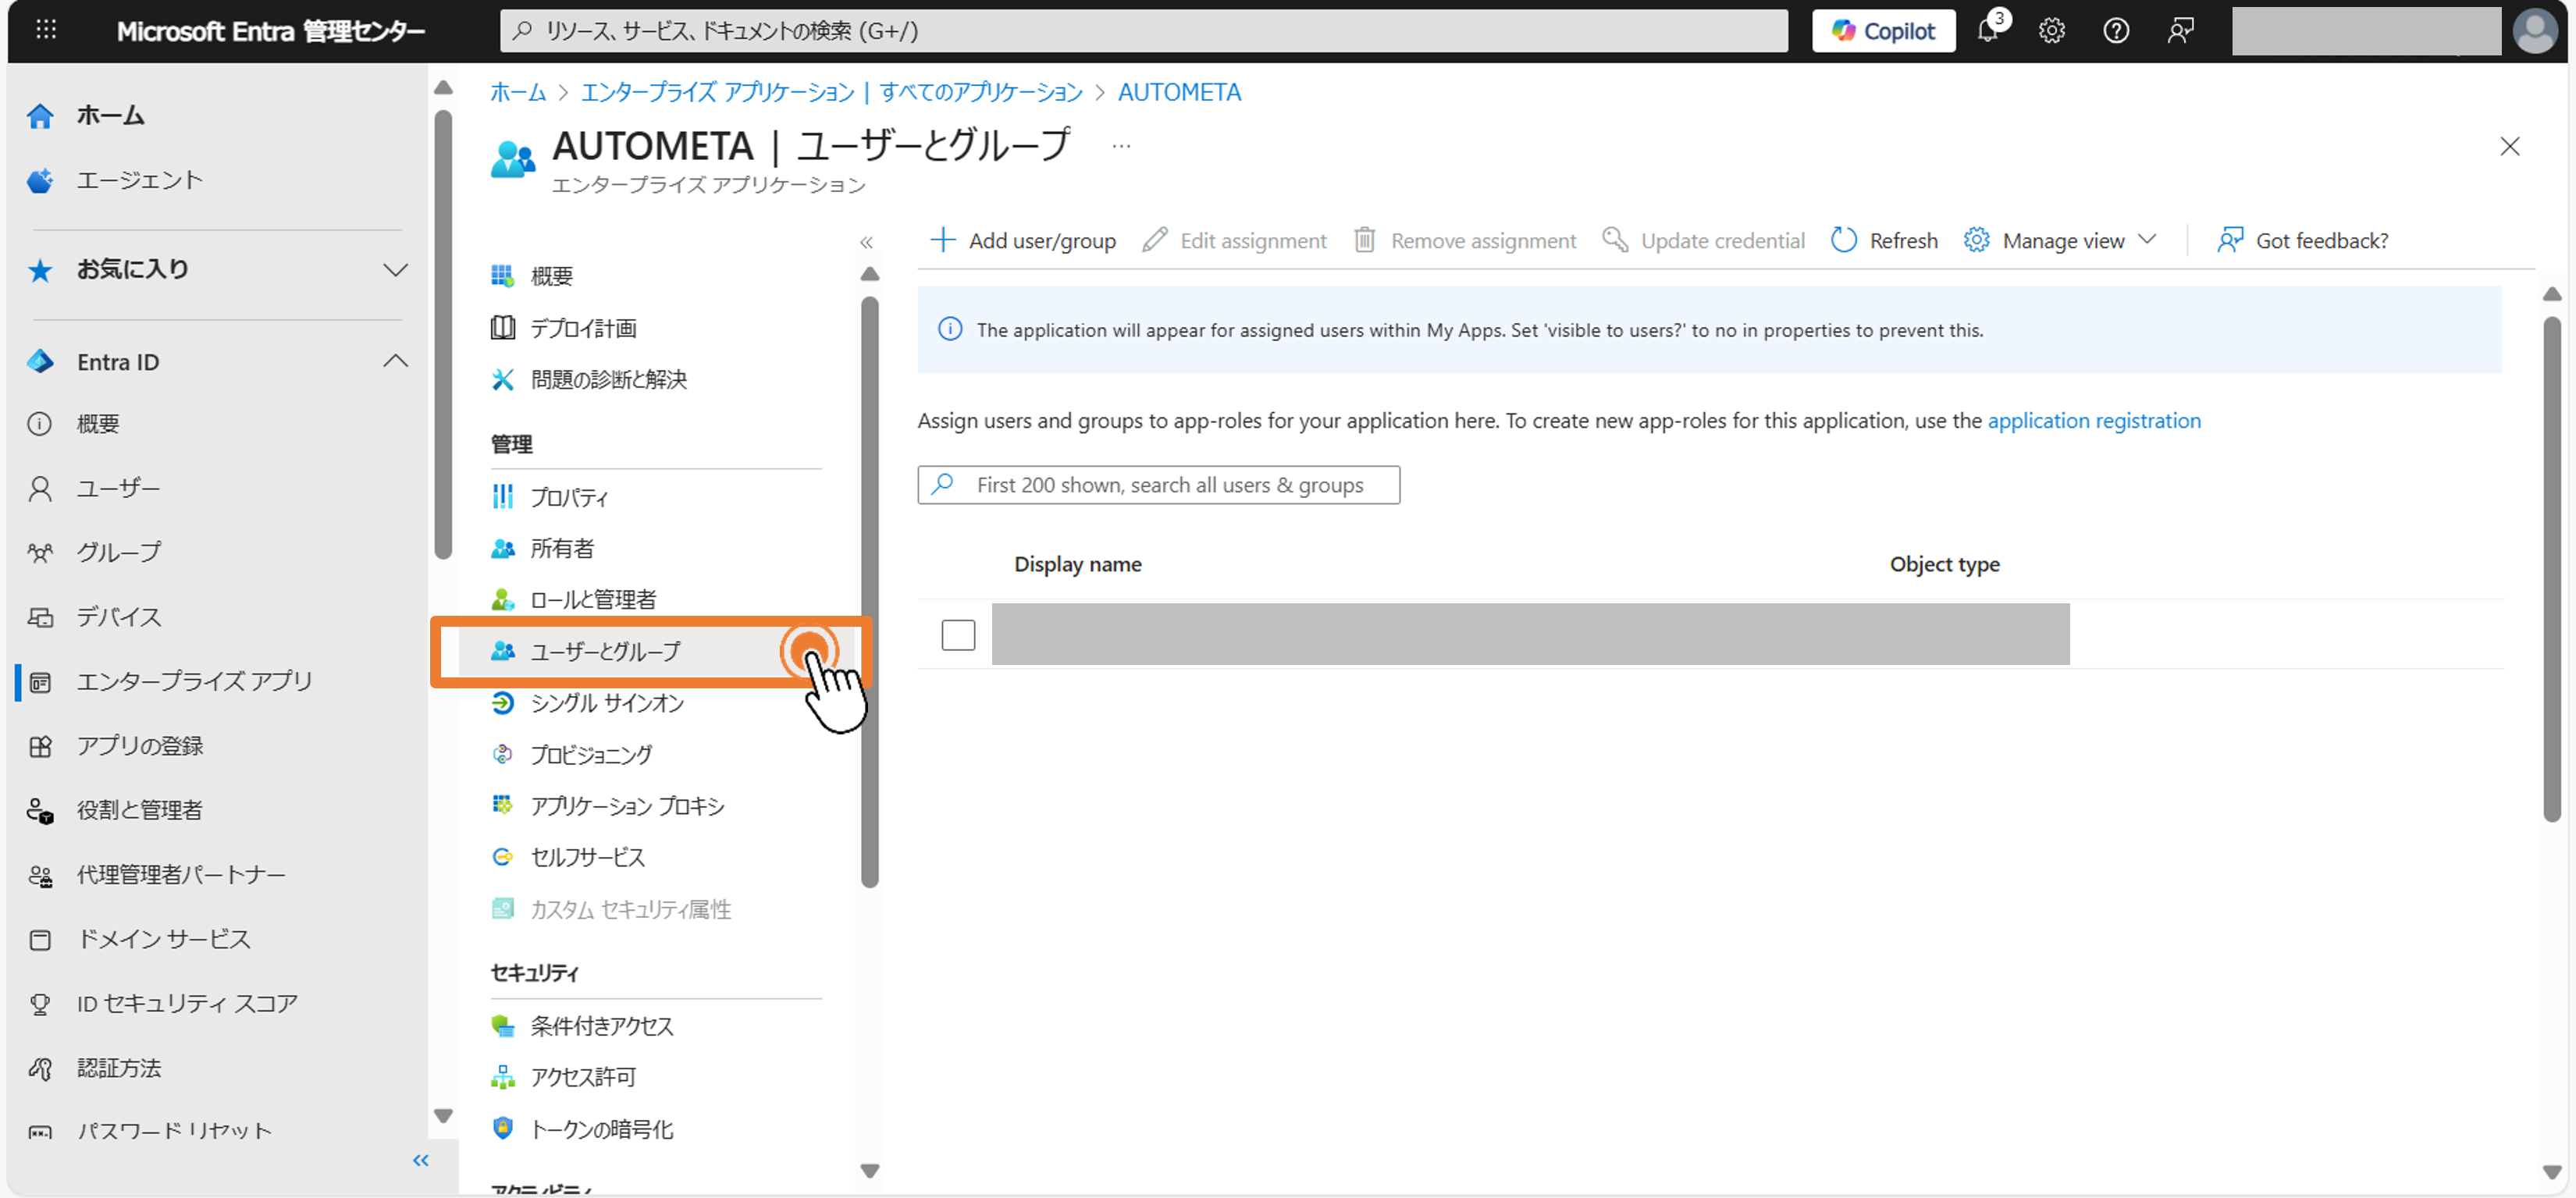
Task: Select エンタープライズ アプリ in sidebar
Action: point(194,682)
